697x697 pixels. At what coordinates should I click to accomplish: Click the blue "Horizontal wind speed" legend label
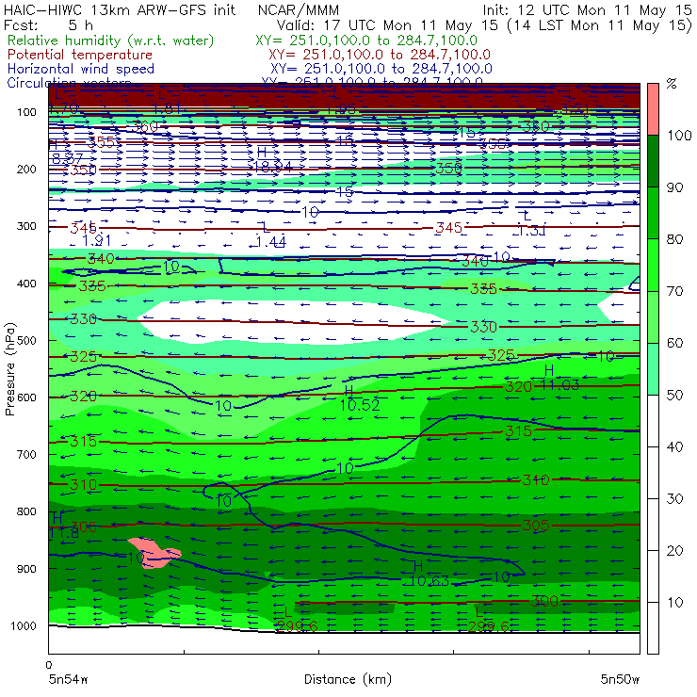(x=81, y=69)
